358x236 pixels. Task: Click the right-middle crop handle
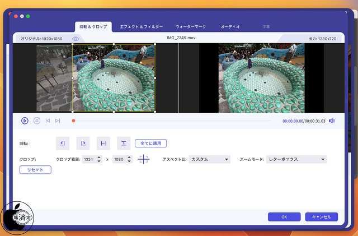[155, 78]
